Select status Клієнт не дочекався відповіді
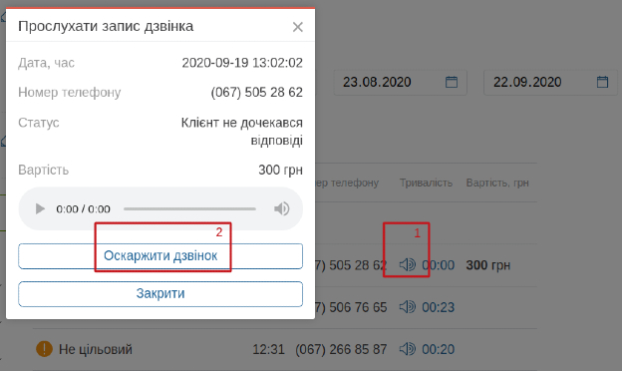The height and width of the screenshot is (371, 622). 242,132
